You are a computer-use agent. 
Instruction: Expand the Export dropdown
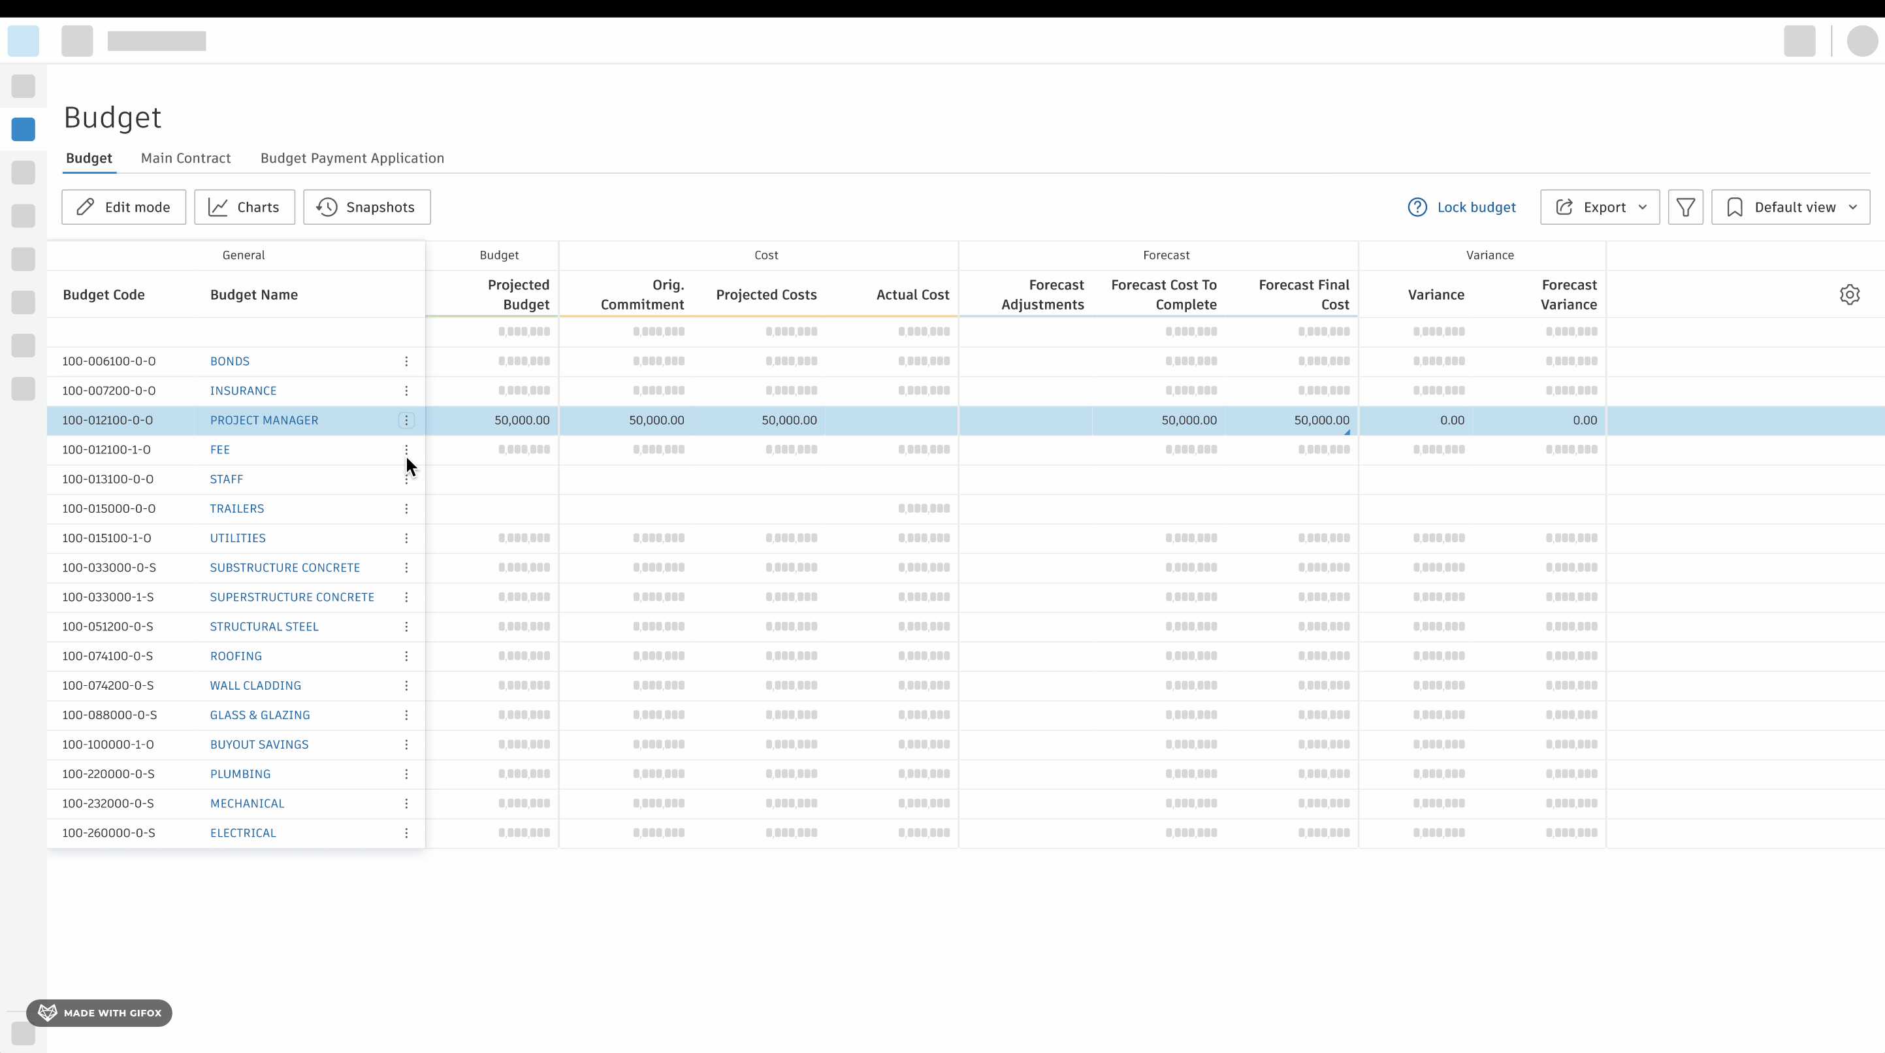tap(1600, 208)
